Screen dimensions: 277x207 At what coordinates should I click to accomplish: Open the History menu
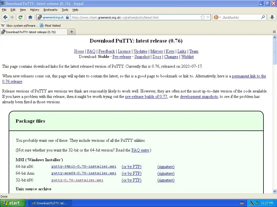[34, 10]
